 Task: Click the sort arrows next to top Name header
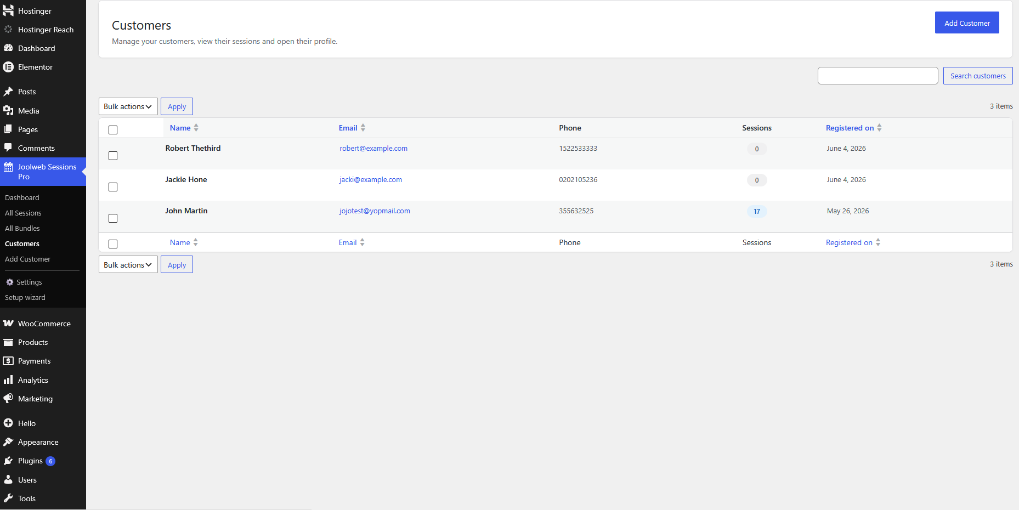pyautogui.click(x=196, y=128)
